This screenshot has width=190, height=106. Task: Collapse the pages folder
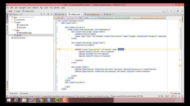[x=12, y=22]
